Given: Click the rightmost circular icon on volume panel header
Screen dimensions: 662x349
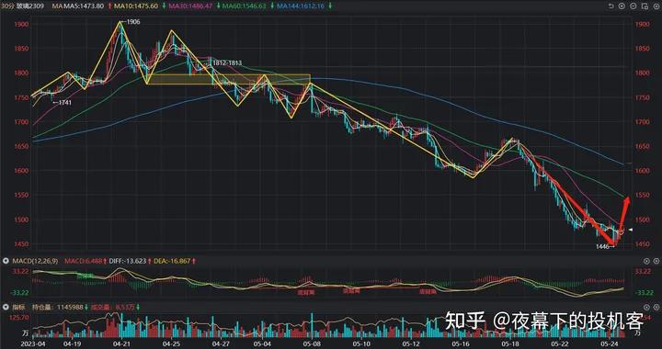Looking at the screenshot, I should 656,308.
